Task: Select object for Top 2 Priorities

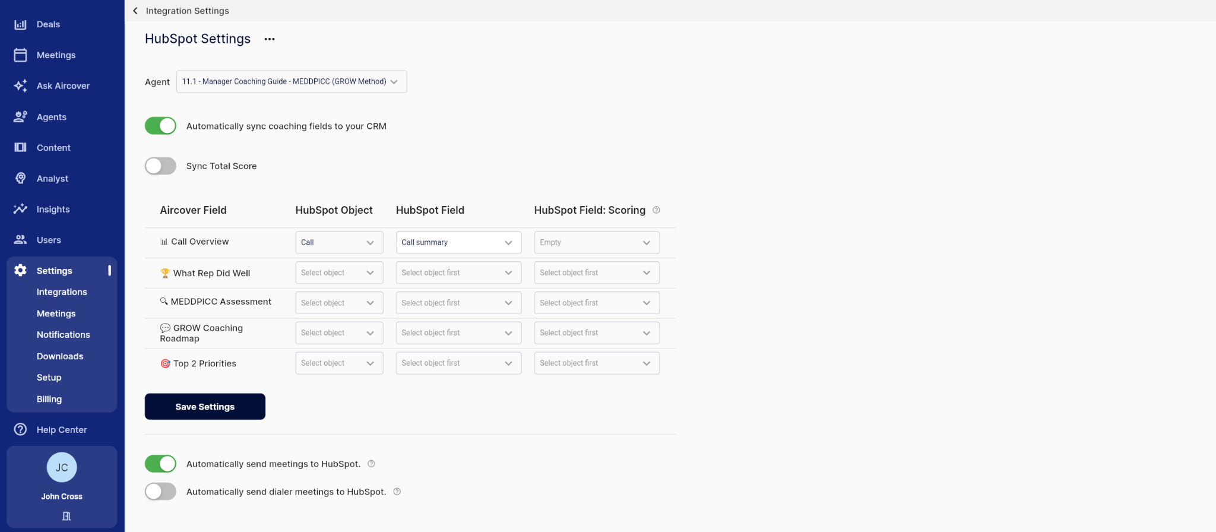Action: pos(339,363)
